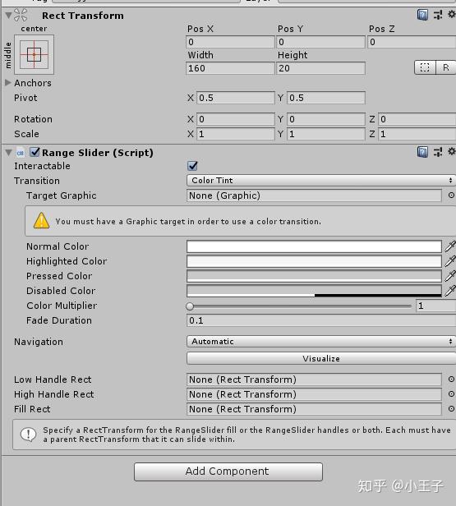Click the Pos Y input field
This screenshot has width=456, height=506.
pyautogui.click(x=320, y=42)
